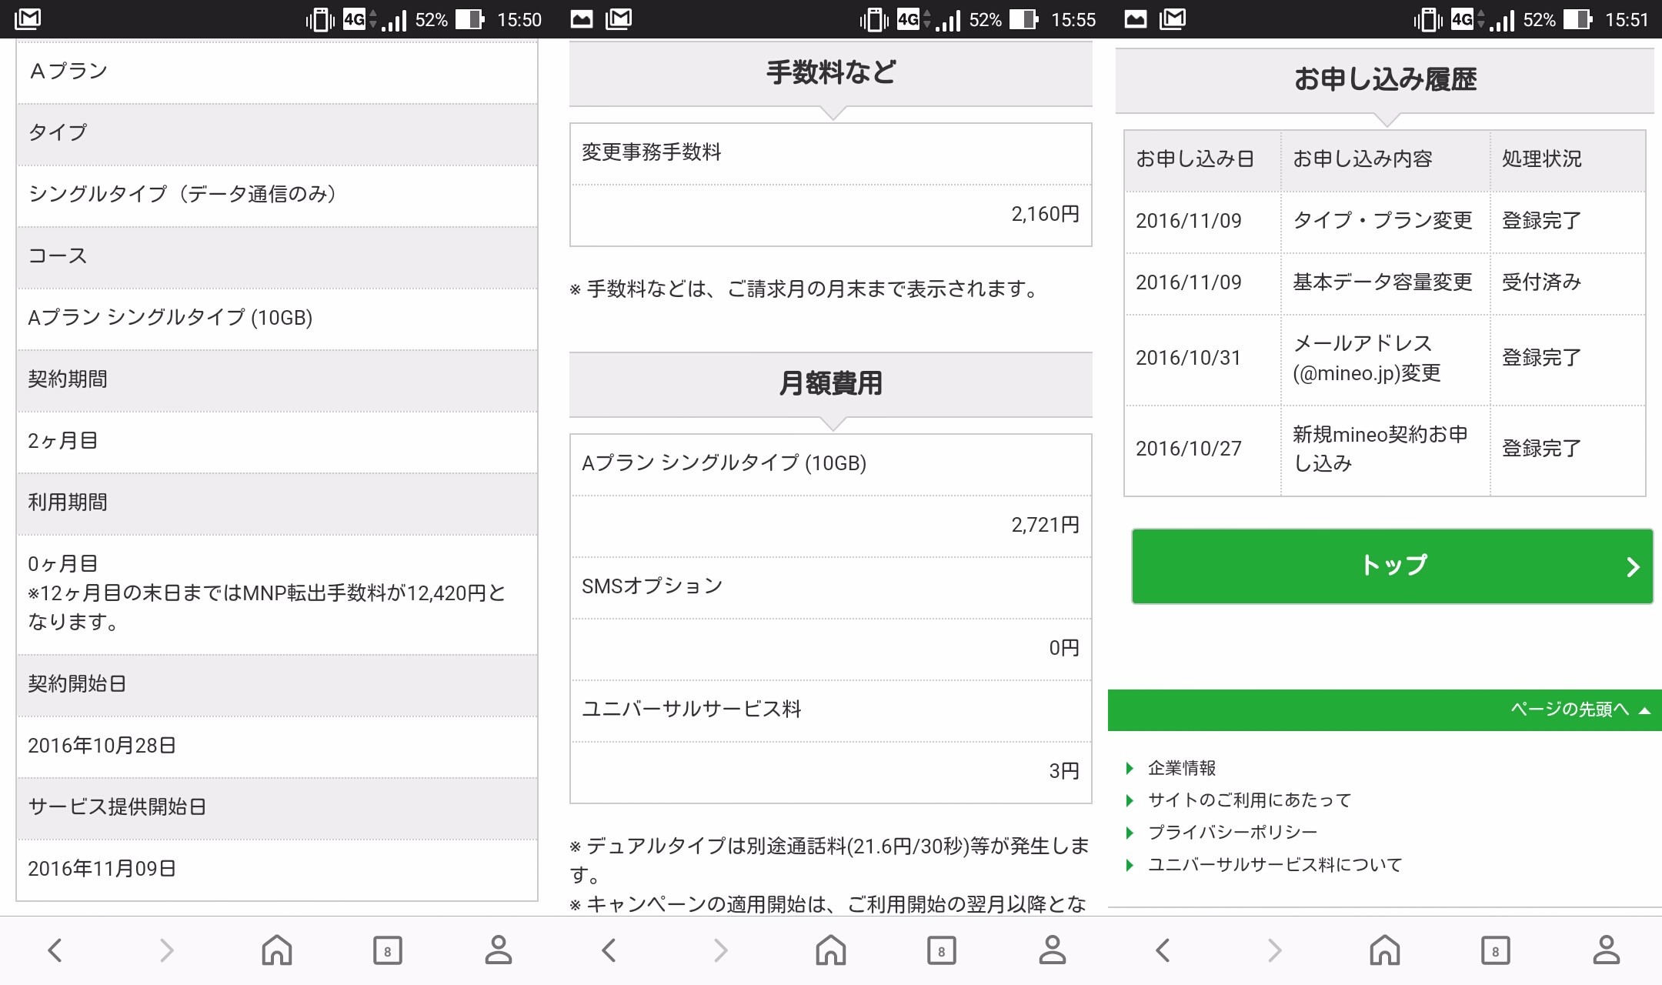Screen dimensions: 1662x985
Task: Tap the 月額費用 section header
Action: [x=830, y=383]
